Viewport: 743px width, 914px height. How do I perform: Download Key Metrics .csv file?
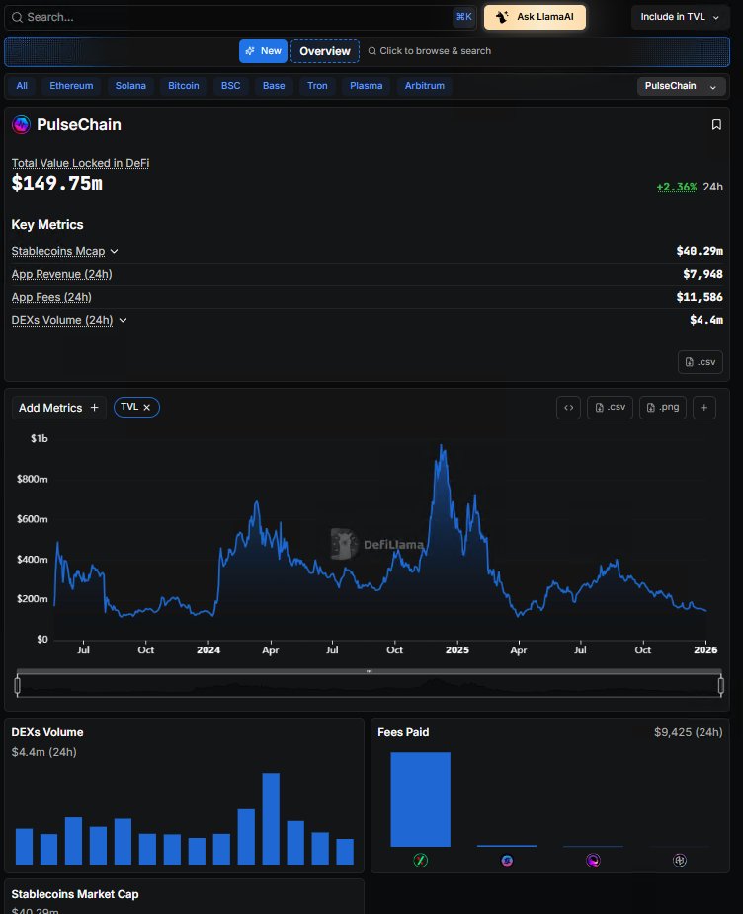coord(701,362)
